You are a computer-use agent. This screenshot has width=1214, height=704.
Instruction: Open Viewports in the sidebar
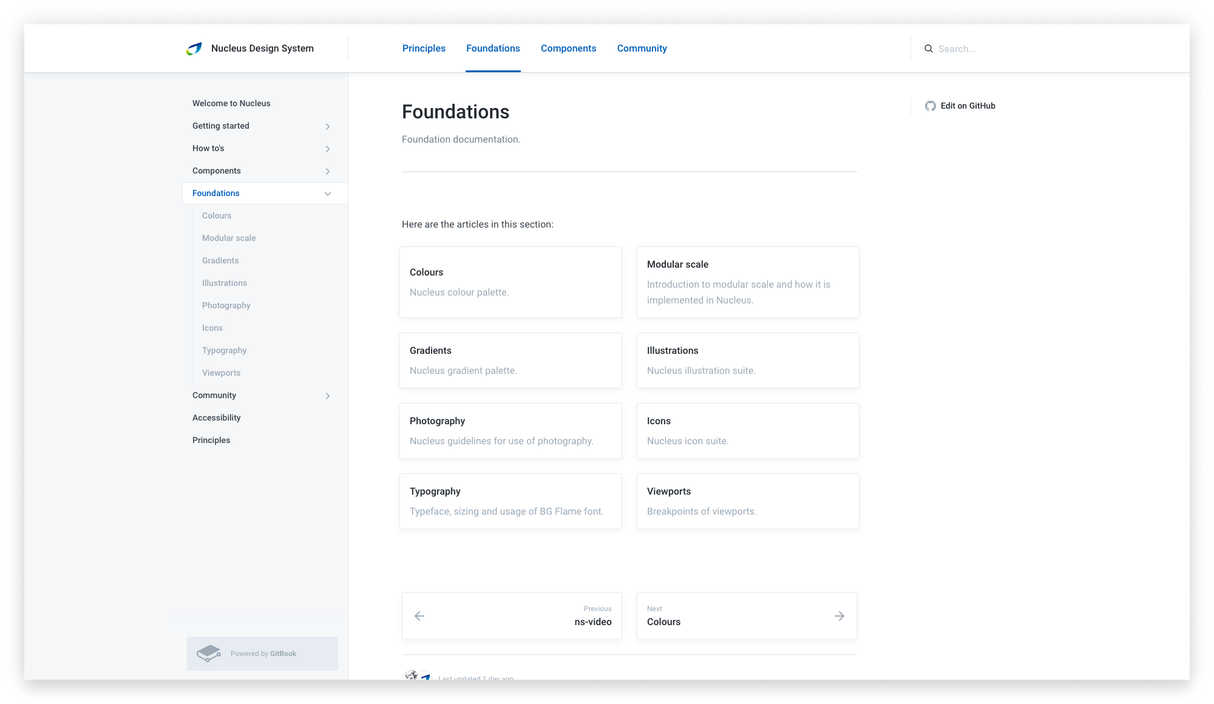click(221, 373)
